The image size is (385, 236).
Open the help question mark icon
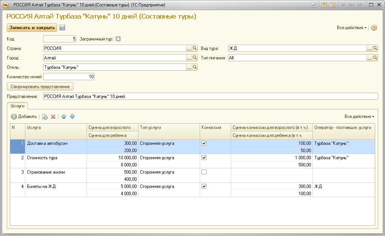[374, 28]
